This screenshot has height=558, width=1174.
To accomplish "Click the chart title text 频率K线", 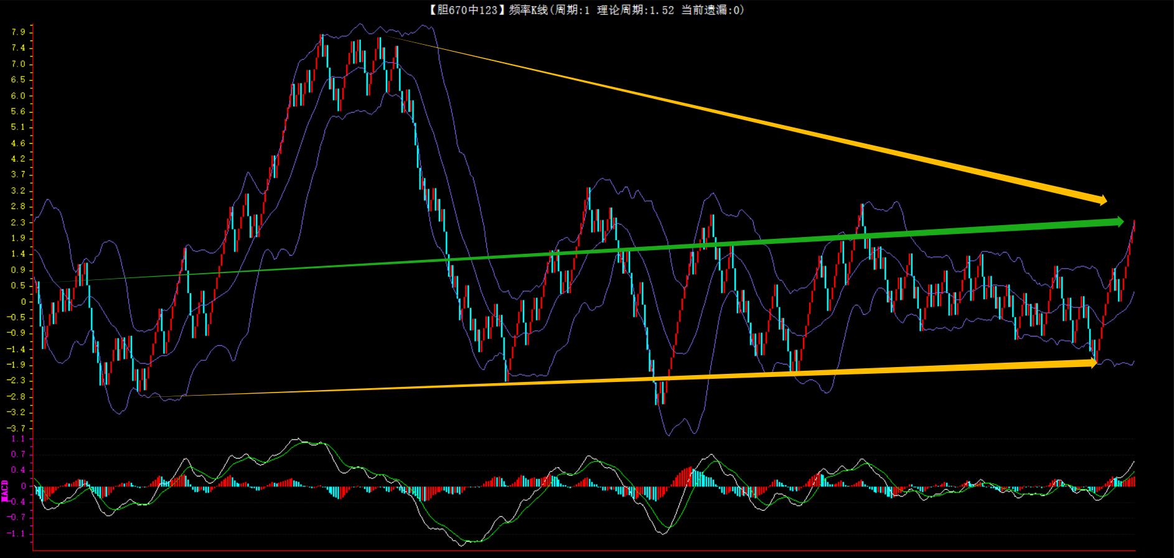I will tap(528, 10).
